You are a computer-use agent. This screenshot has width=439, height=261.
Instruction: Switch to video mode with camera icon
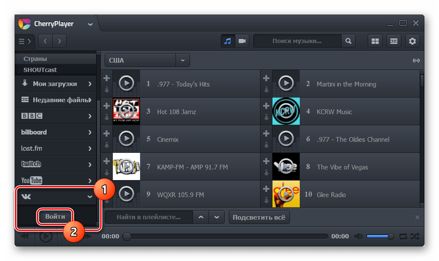tap(242, 41)
